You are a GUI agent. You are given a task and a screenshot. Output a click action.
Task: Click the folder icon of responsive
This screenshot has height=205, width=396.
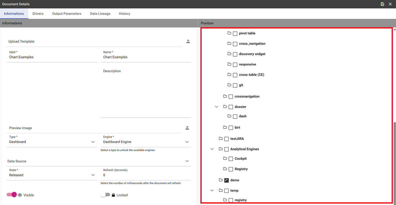click(229, 64)
